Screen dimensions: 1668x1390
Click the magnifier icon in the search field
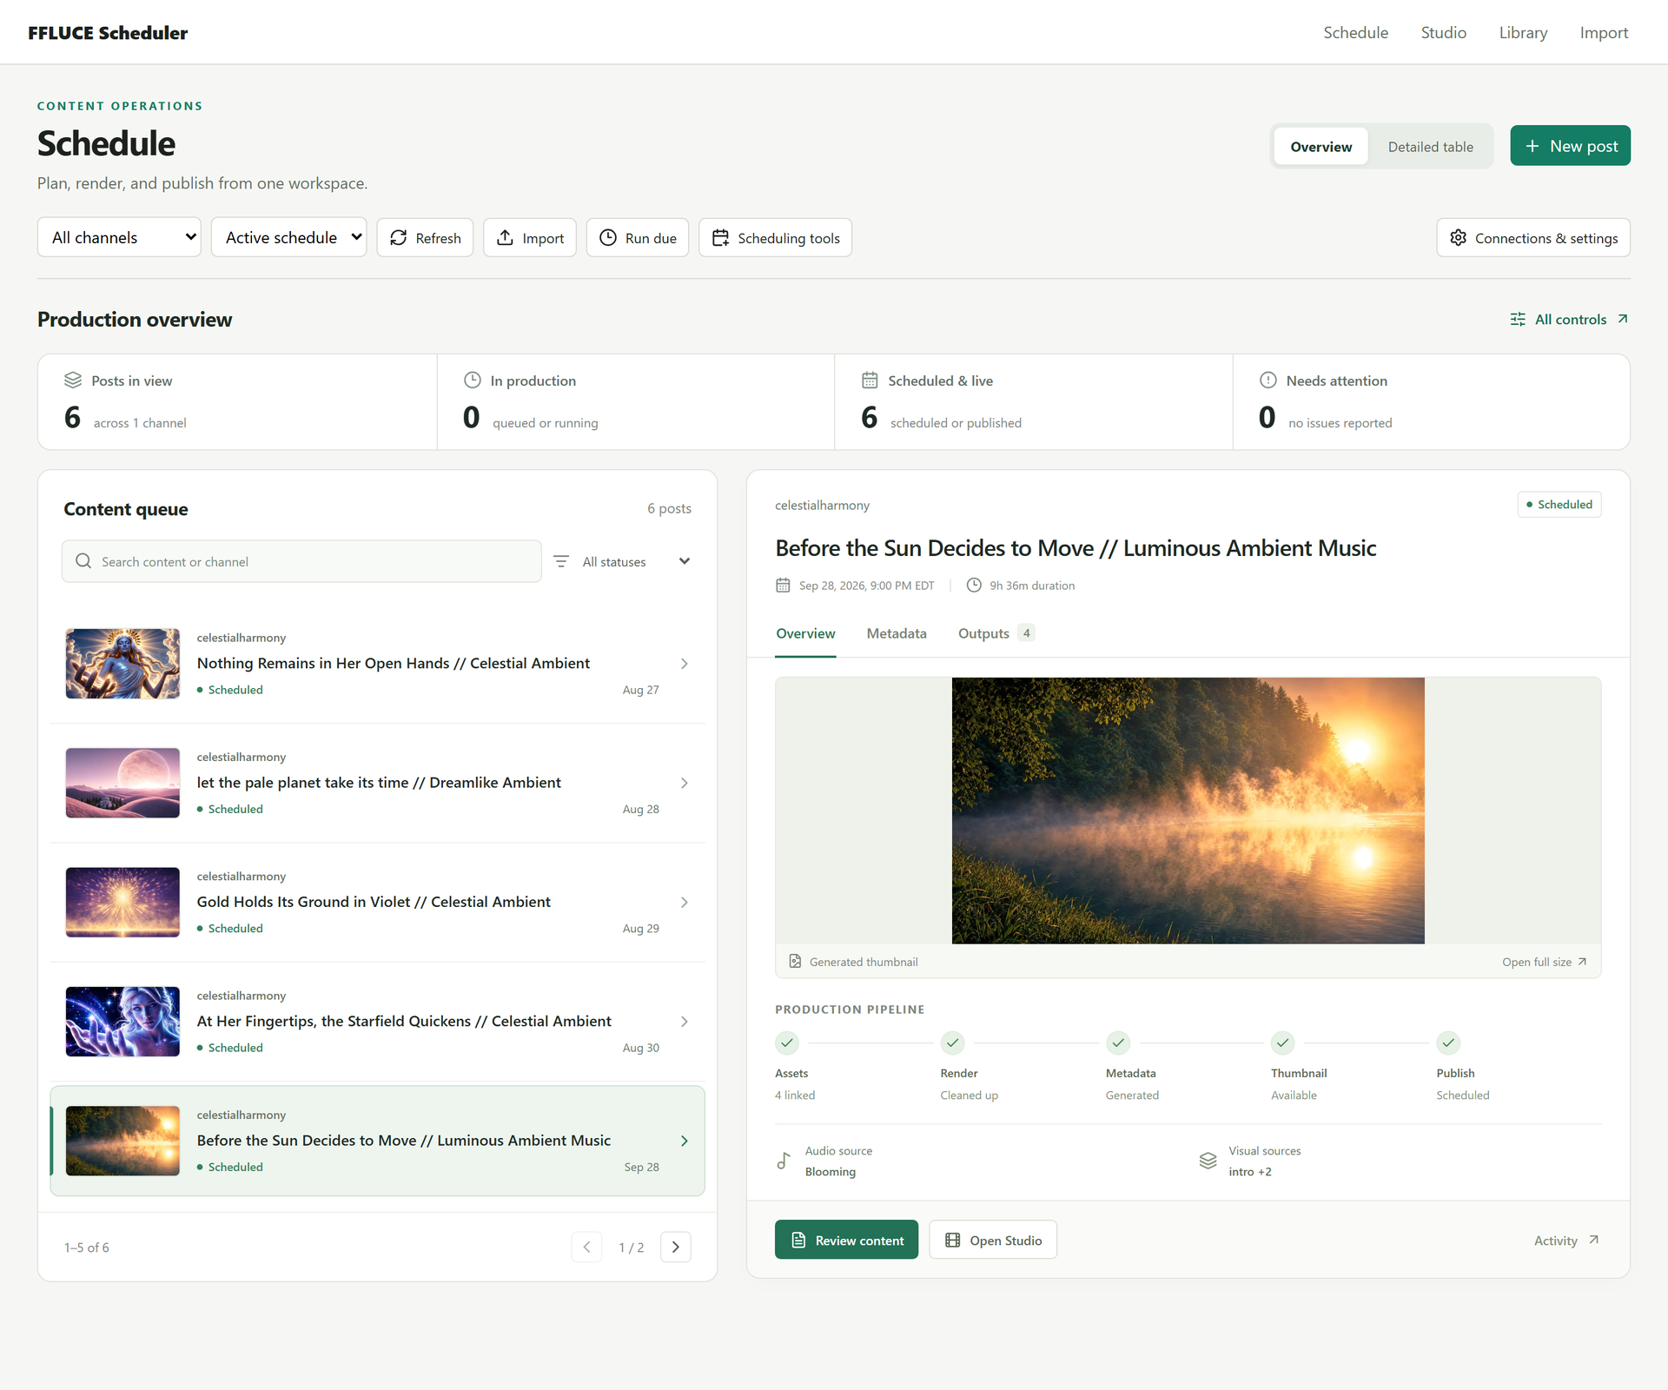(83, 561)
